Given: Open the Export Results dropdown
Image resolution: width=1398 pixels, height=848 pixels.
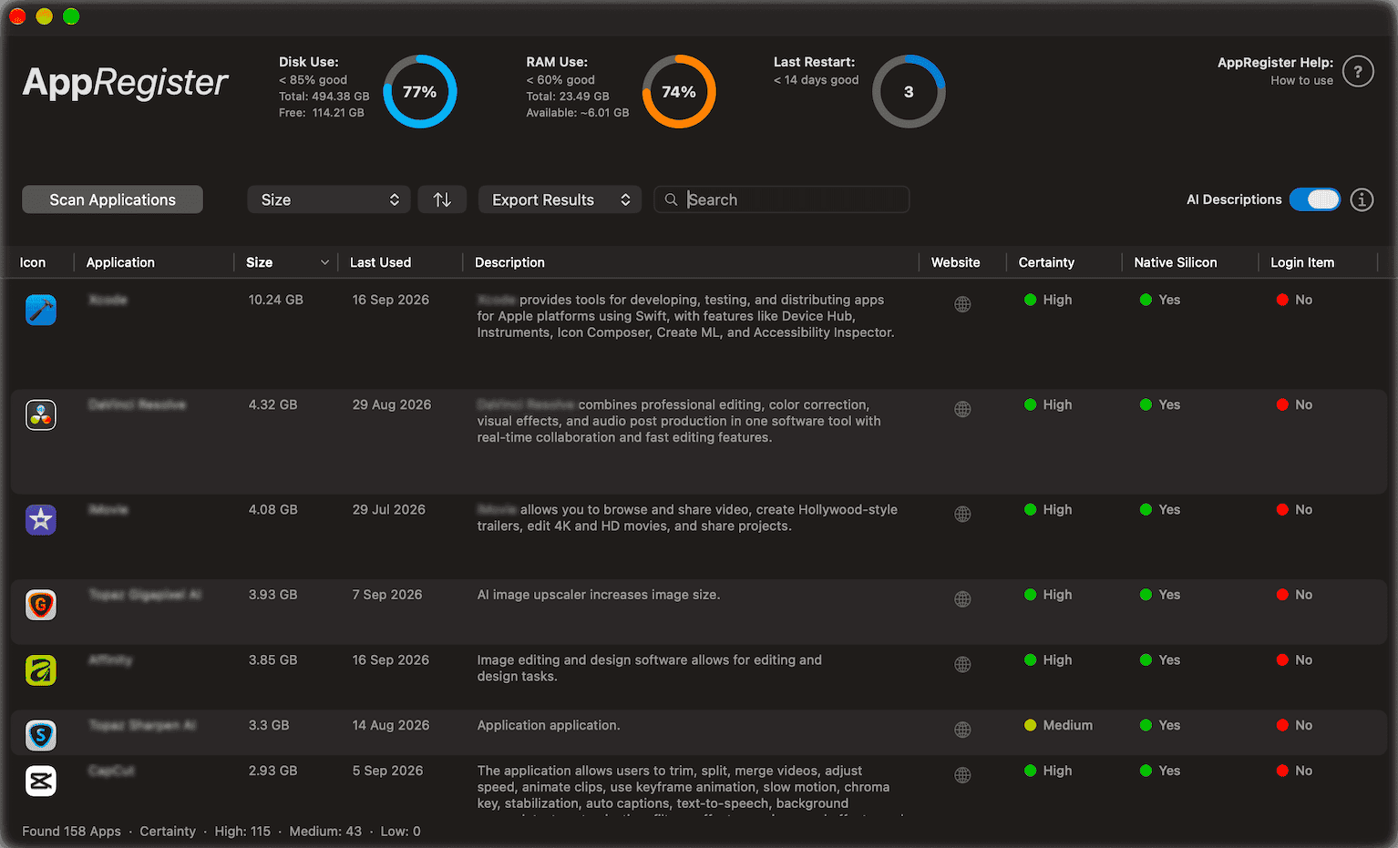Looking at the screenshot, I should tap(560, 199).
